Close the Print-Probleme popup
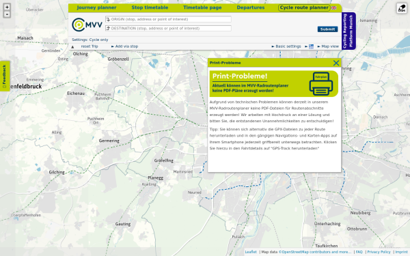The image size is (410, 256). (336, 63)
